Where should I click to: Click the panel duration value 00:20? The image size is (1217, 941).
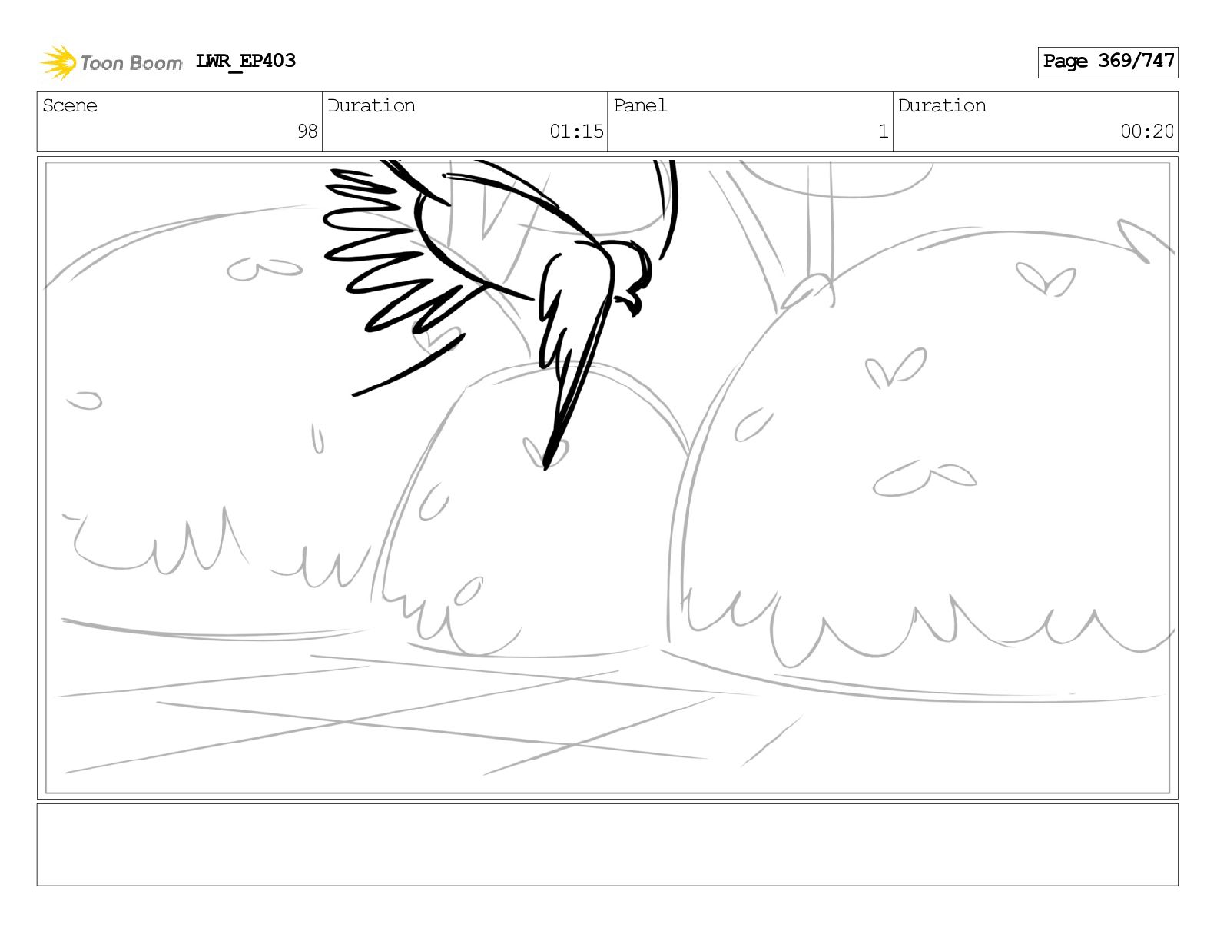point(1147,131)
